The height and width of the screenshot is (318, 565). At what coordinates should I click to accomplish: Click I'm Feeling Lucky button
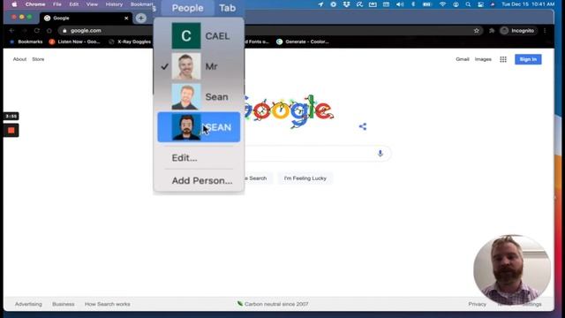[305, 178]
